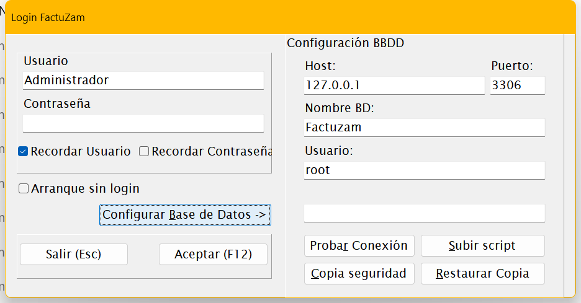Click the Contraseña label in the login panel
581x303 pixels.
pos(57,103)
